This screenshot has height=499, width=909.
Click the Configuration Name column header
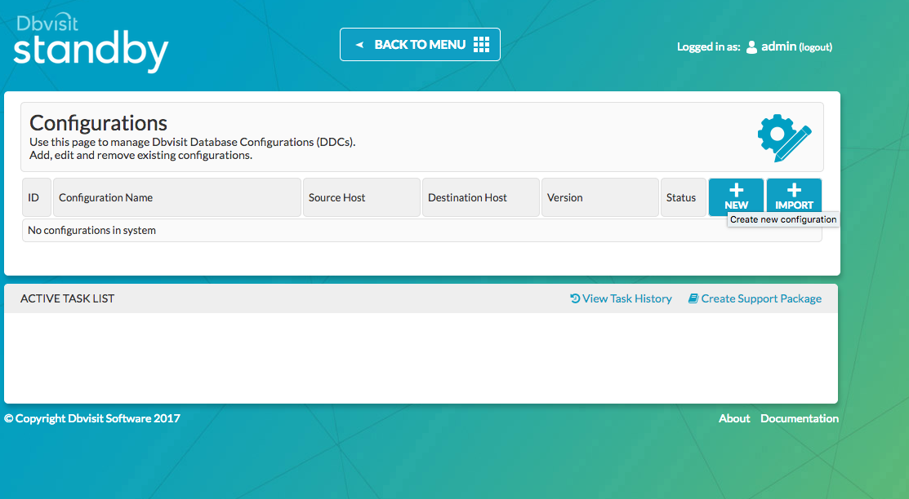(176, 197)
